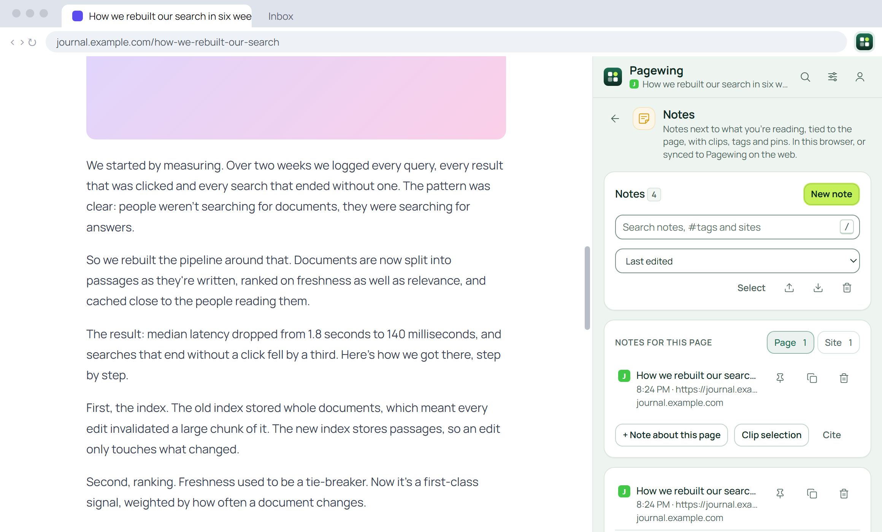
Task: Click the Pagewing search magnifier icon
Action: tap(805, 77)
